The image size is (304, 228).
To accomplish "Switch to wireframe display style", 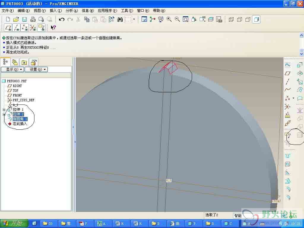I will [231, 19].
